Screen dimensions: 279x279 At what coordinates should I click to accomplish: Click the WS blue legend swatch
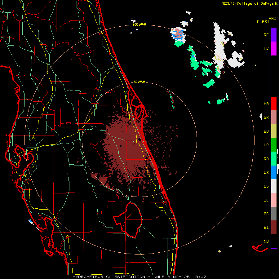pyautogui.click(x=274, y=172)
